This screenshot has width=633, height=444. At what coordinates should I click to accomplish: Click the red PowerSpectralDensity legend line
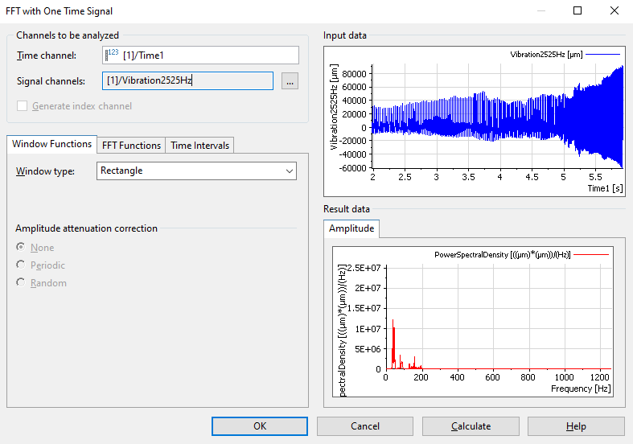[591, 255]
